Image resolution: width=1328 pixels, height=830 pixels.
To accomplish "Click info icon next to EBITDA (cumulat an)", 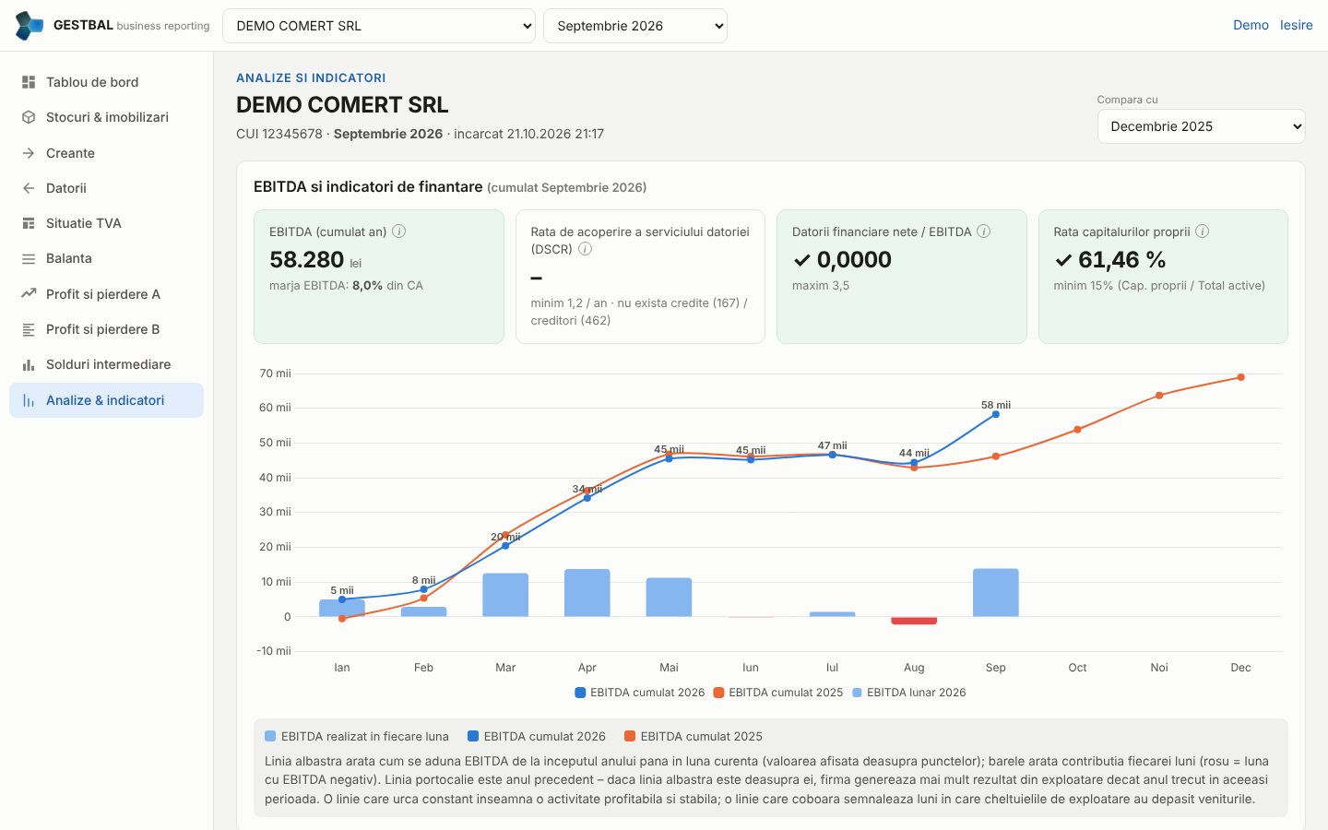I will [x=399, y=231].
